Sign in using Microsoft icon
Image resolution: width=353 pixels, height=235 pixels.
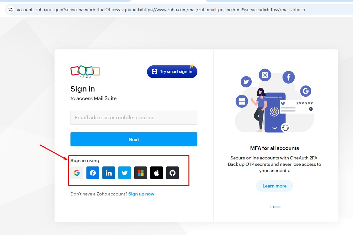point(141,173)
